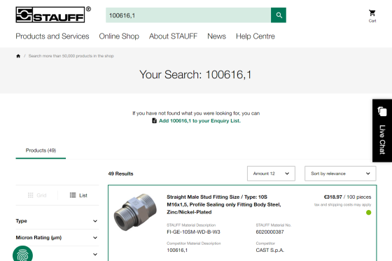Open Products and Services menu
392x261 pixels.
click(52, 36)
